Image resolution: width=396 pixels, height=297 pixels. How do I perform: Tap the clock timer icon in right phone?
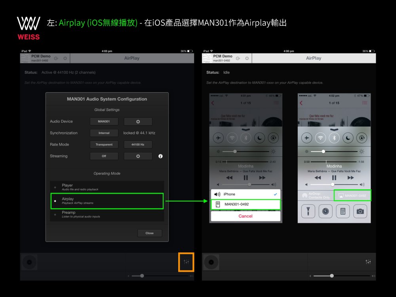click(x=326, y=211)
